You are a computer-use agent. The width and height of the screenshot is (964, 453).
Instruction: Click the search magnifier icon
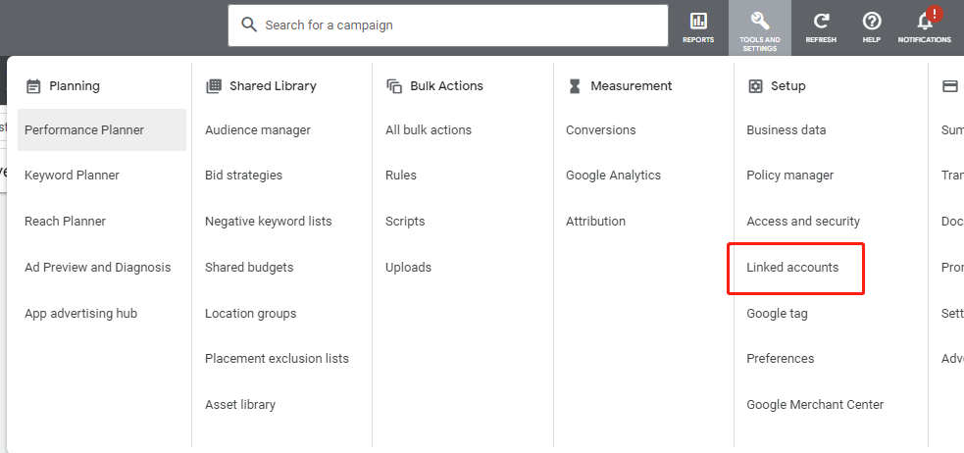tap(249, 25)
